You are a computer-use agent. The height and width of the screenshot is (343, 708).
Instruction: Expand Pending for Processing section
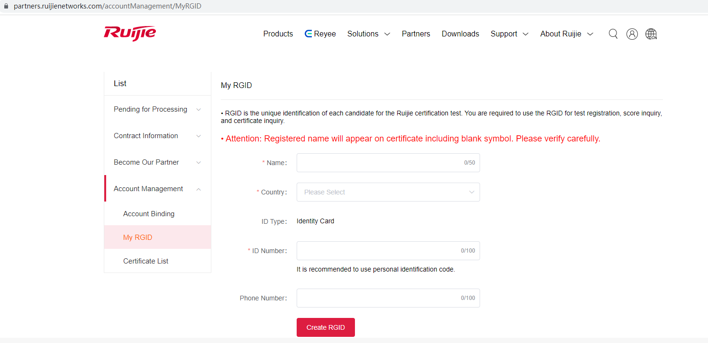(x=157, y=109)
